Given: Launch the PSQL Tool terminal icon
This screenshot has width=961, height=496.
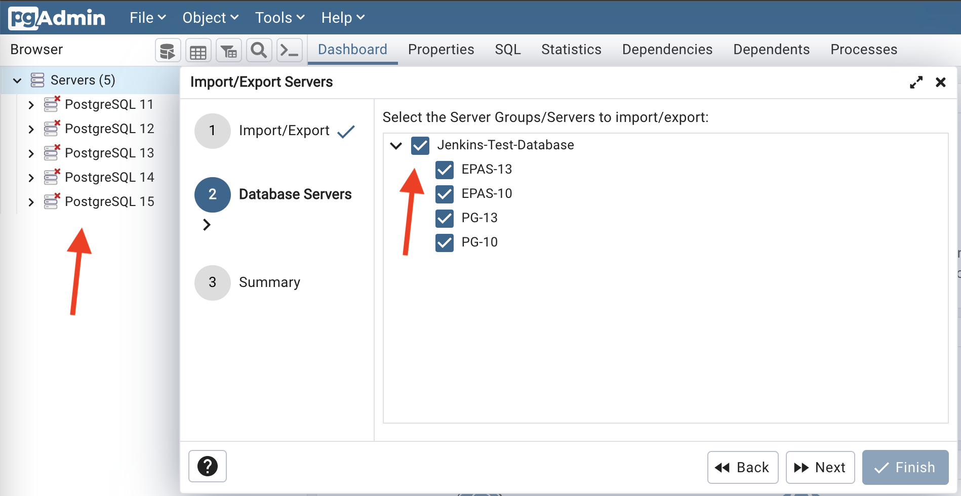Looking at the screenshot, I should coord(289,50).
